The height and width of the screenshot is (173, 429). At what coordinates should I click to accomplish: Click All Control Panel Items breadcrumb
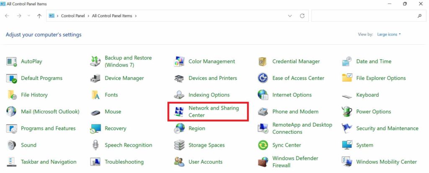coord(112,16)
